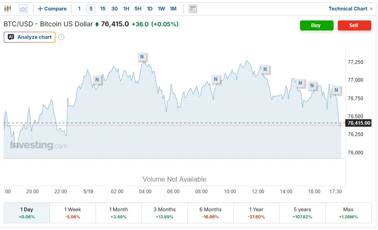Select the 1H interval

[126, 9]
